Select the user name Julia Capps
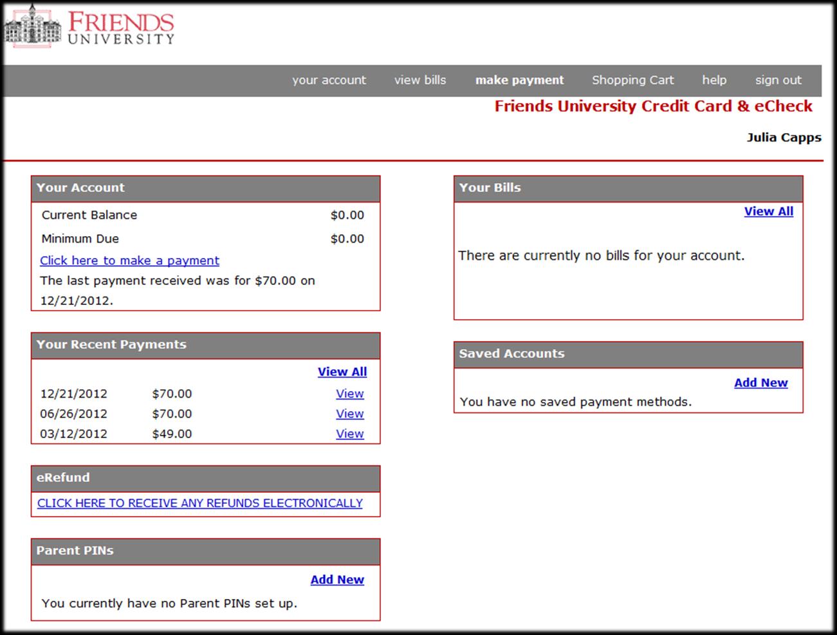This screenshot has width=837, height=635. [x=784, y=138]
